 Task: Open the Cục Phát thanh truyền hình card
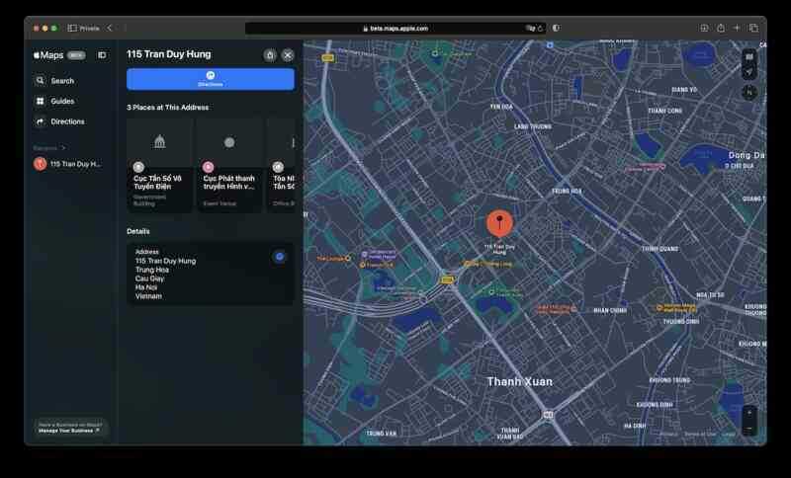click(229, 164)
